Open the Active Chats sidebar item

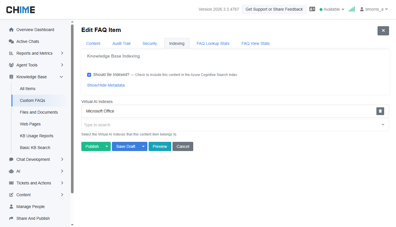click(x=28, y=41)
